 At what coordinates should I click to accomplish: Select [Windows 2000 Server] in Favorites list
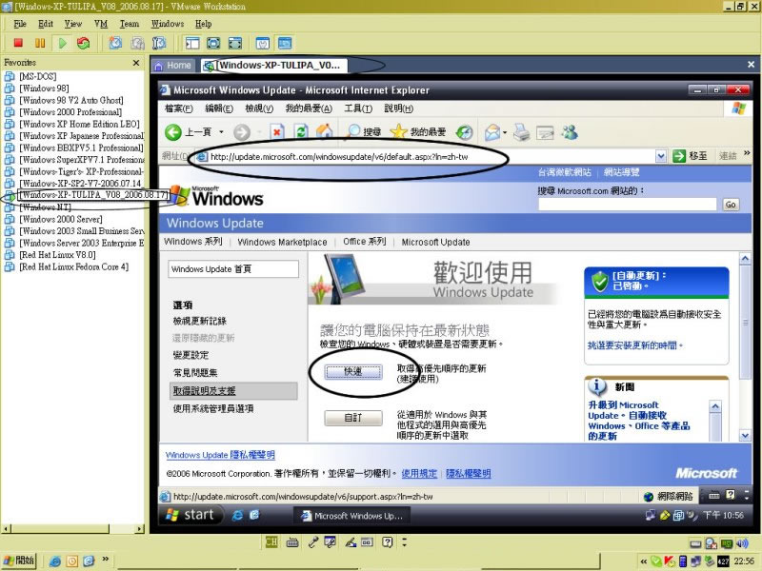[x=61, y=219]
